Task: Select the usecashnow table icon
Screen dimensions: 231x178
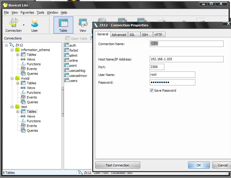Action: tap(67, 75)
